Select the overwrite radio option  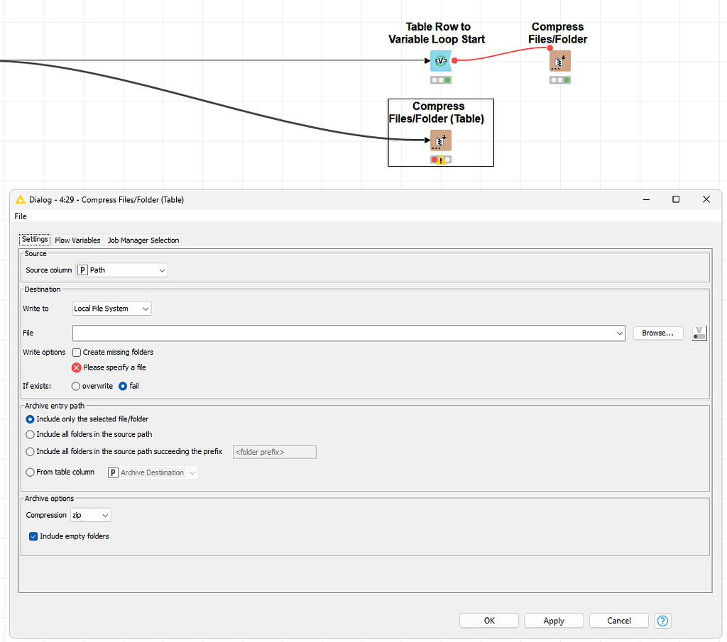tap(75, 387)
